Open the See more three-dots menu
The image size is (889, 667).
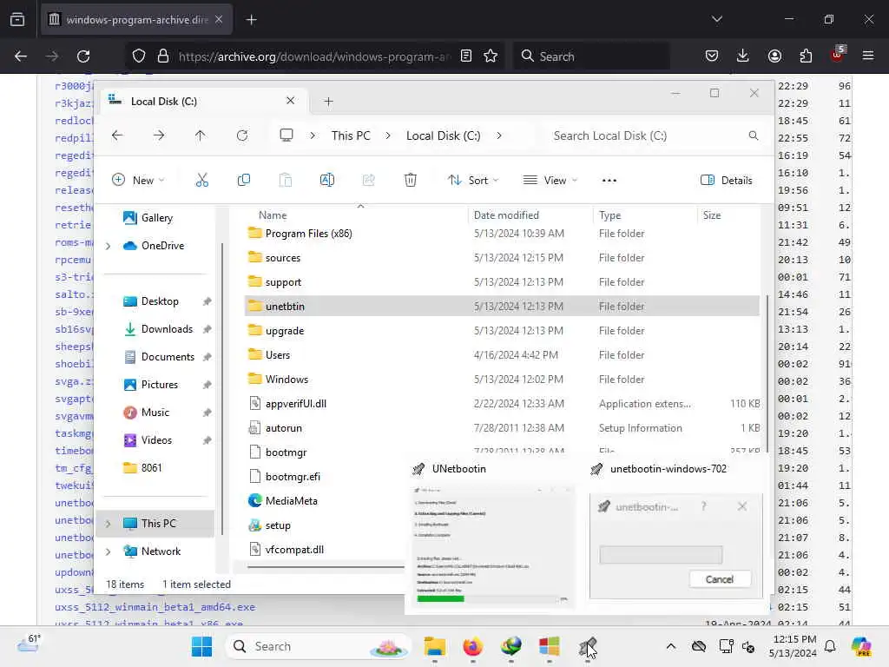click(x=609, y=181)
